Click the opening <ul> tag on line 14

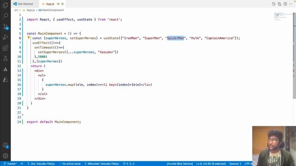click(x=42, y=75)
